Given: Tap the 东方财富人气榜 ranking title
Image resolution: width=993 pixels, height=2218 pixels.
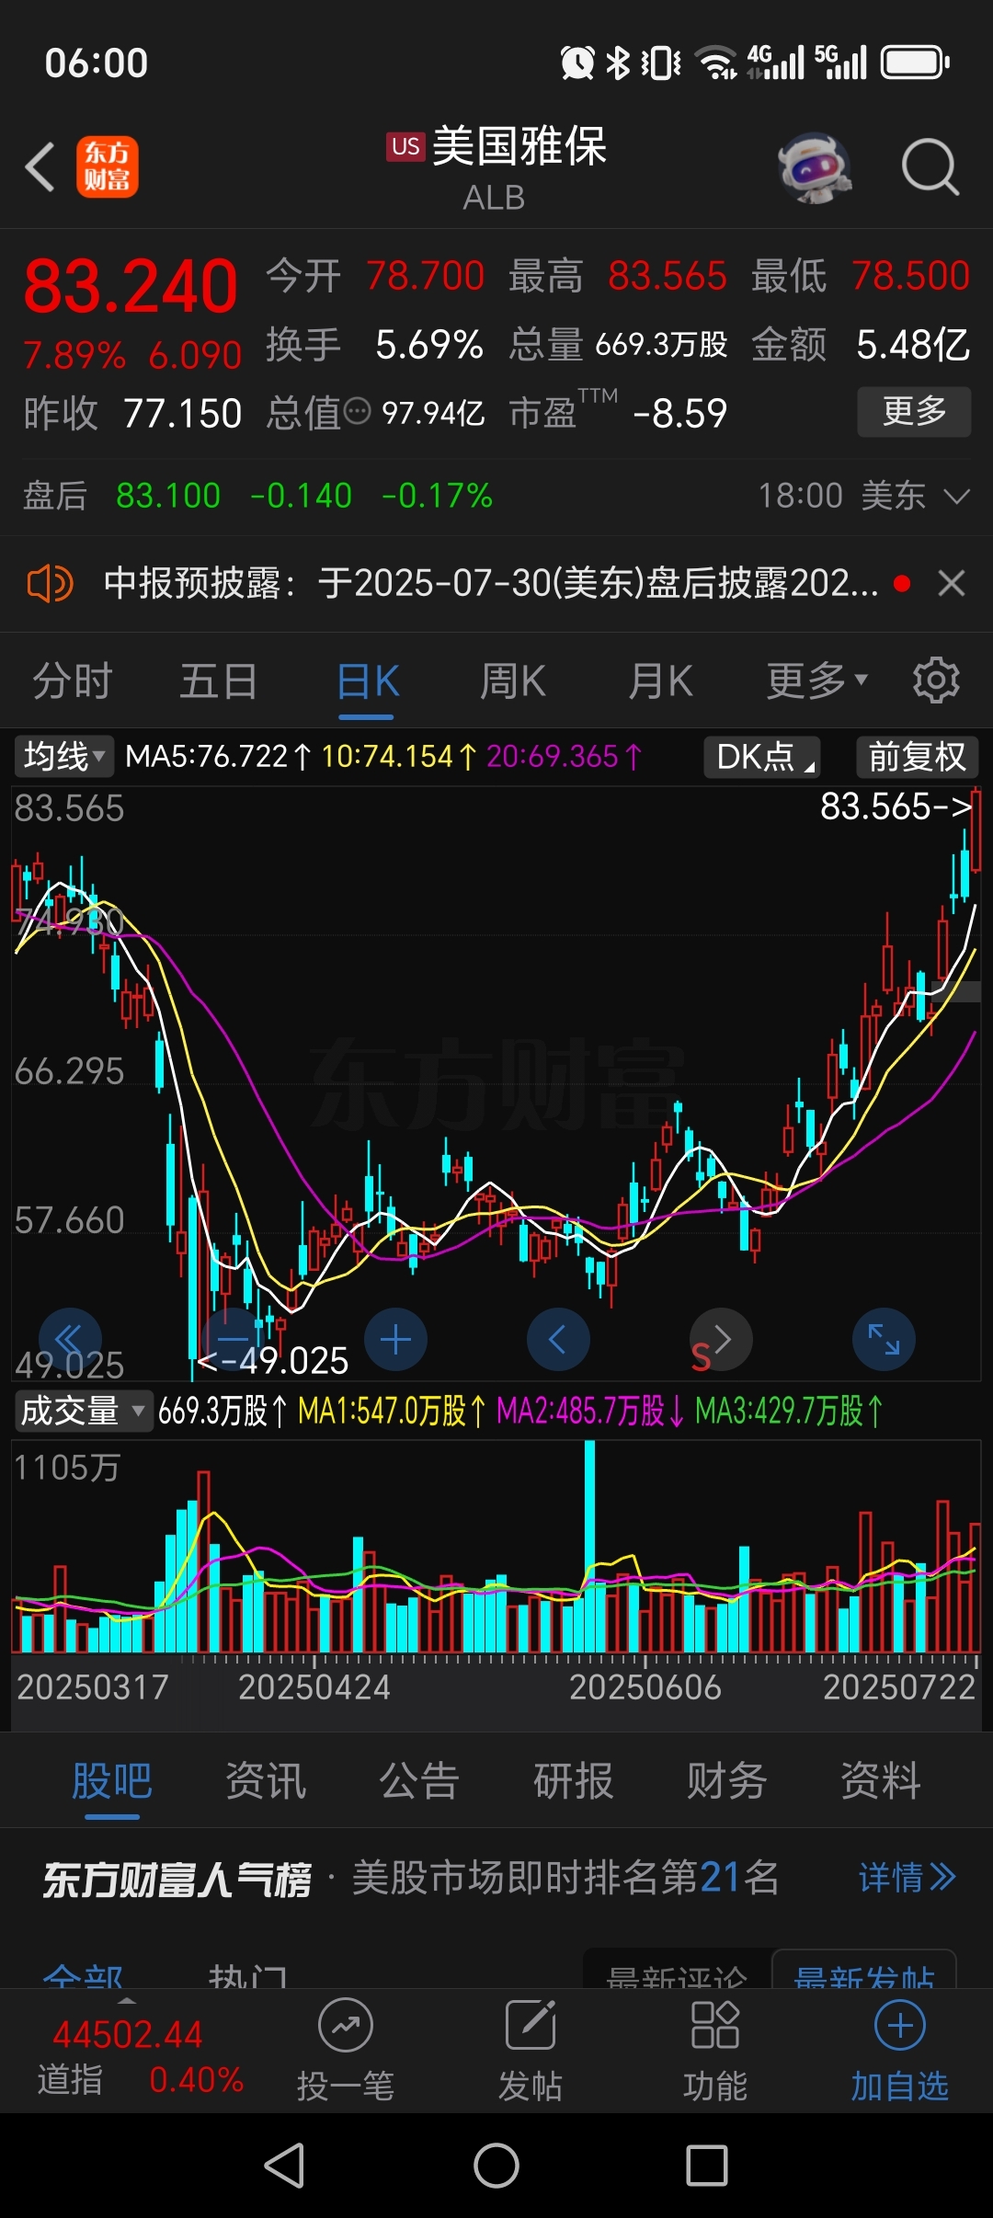Looking at the screenshot, I should click(177, 1879).
